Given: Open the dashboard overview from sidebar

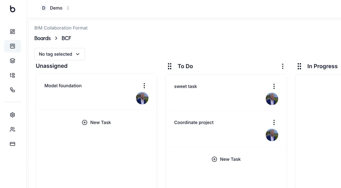Looking at the screenshot, I should (12, 31).
